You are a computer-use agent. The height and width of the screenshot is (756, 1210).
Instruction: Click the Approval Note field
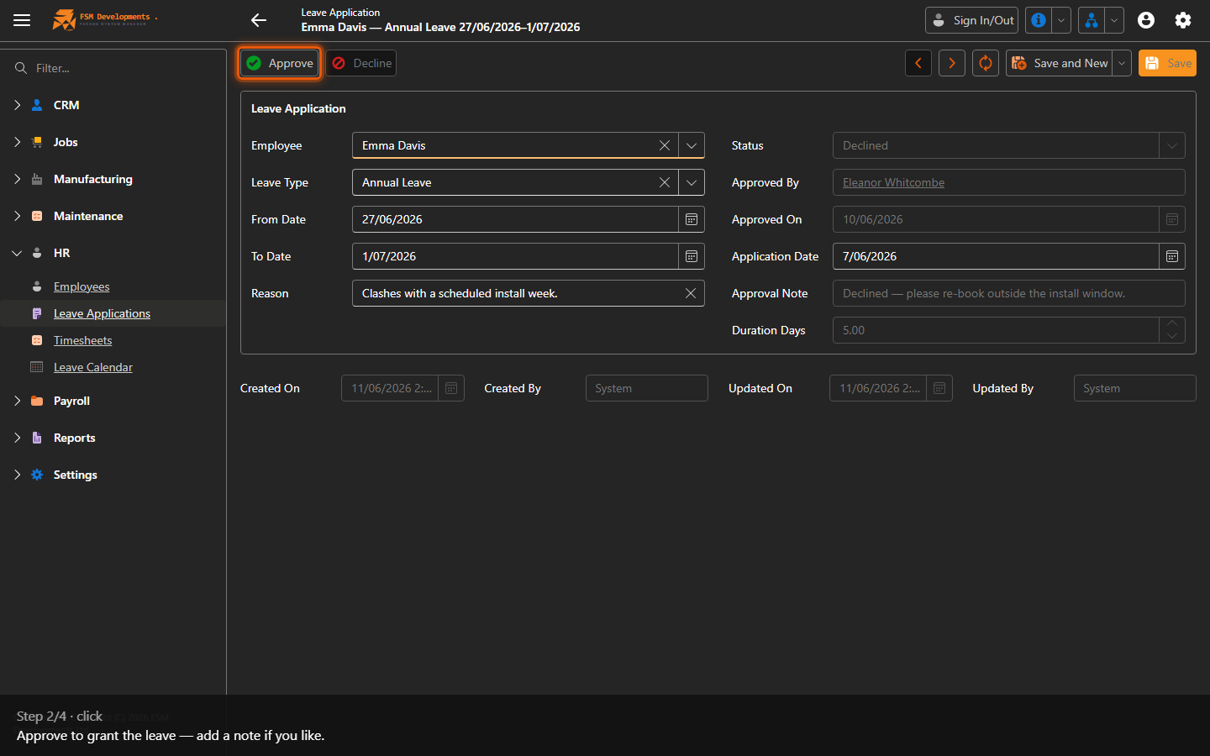(1009, 293)
